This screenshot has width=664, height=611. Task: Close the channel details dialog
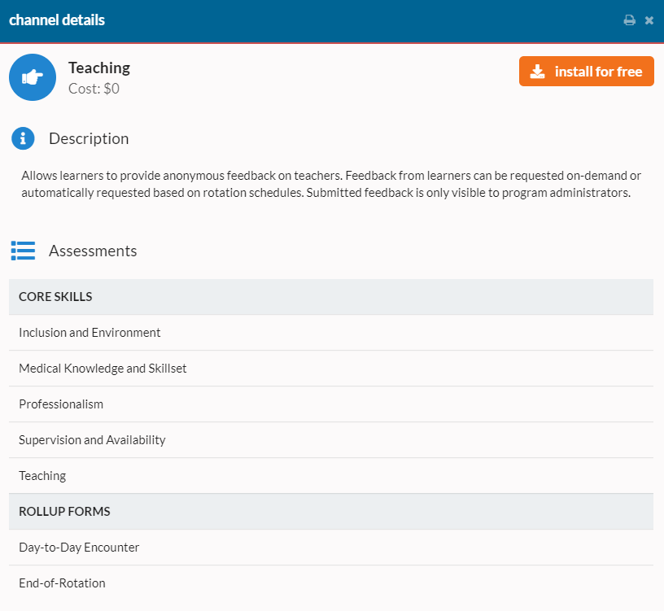[x=649, y=20]
